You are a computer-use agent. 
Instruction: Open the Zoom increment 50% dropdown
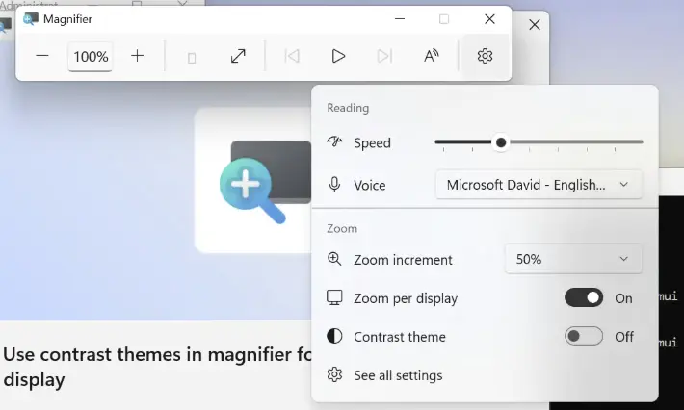573,259
